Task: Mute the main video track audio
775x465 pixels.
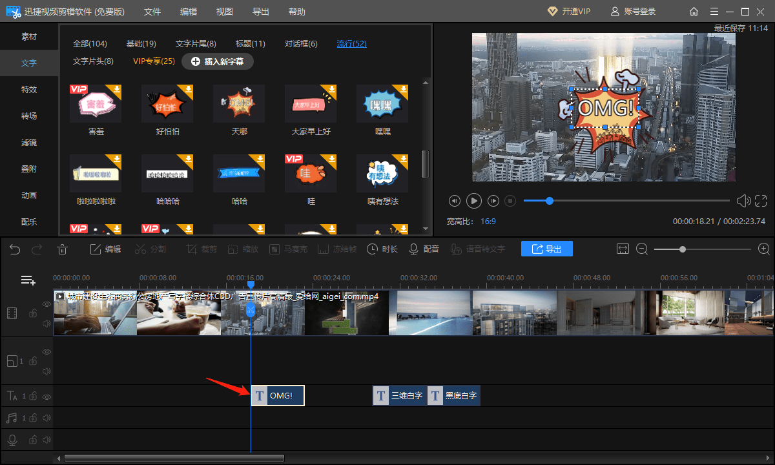Action: (x=46, y=323)
